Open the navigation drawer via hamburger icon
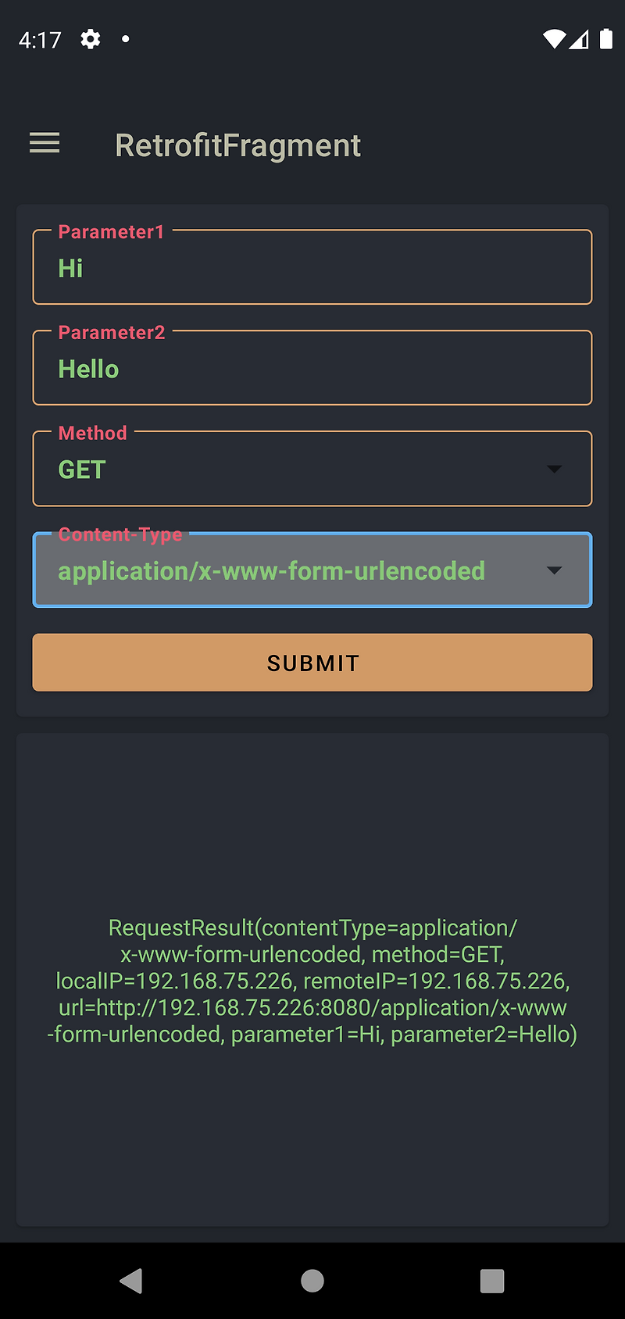This screenshot has width=625, height=1319. click(44, 143)
